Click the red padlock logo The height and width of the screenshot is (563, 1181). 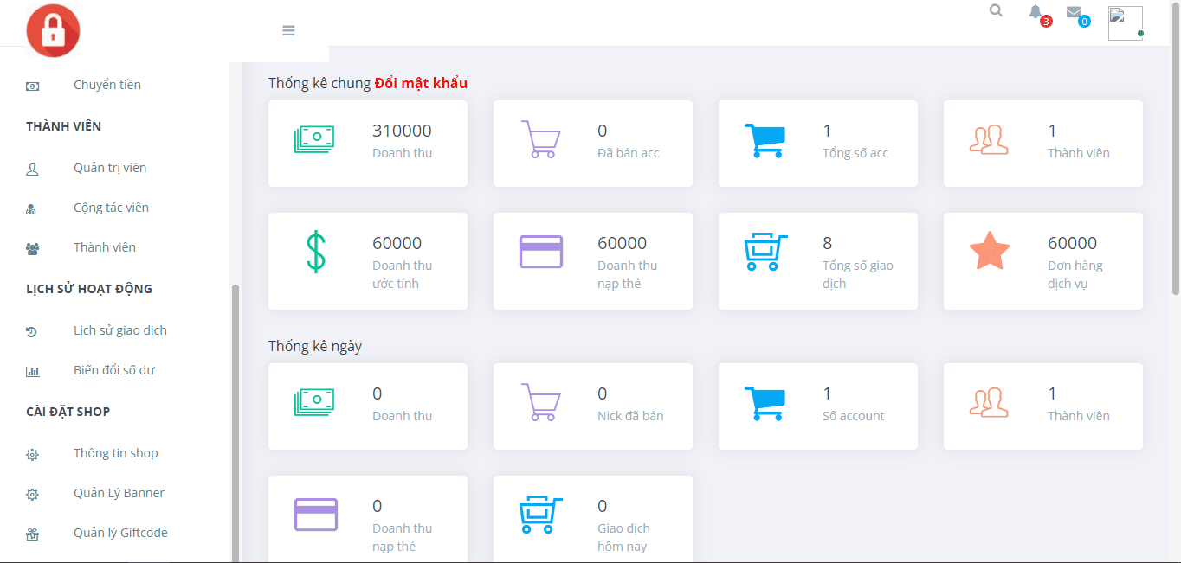click(53, 30)
